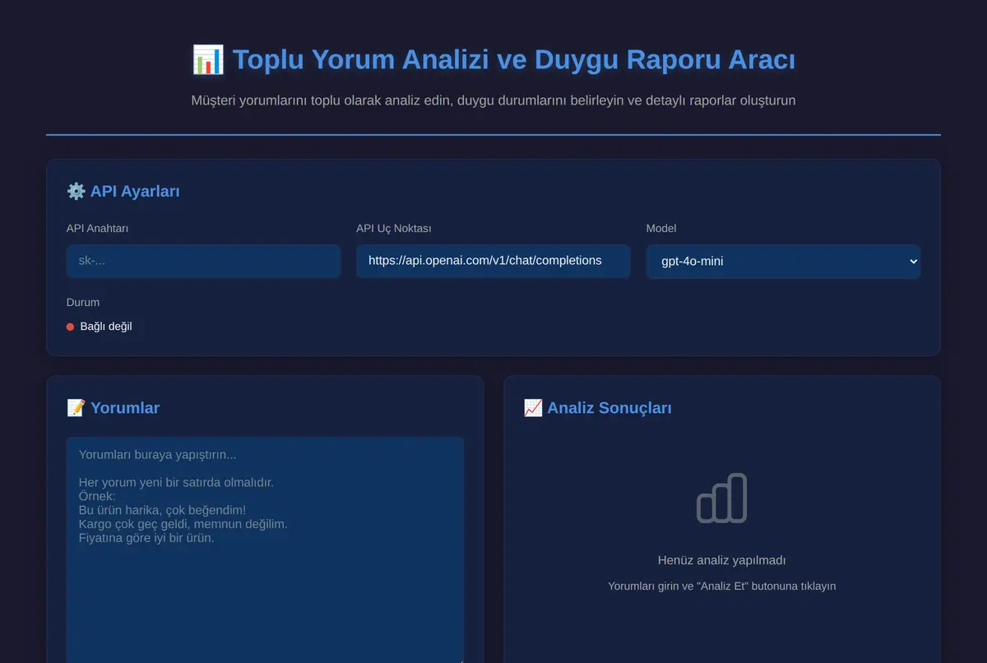Click the "Henüz analiz yapılmadı" message

click(722, 560)
